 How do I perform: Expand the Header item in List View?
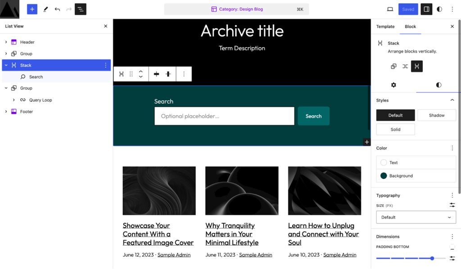coord(6,42)
